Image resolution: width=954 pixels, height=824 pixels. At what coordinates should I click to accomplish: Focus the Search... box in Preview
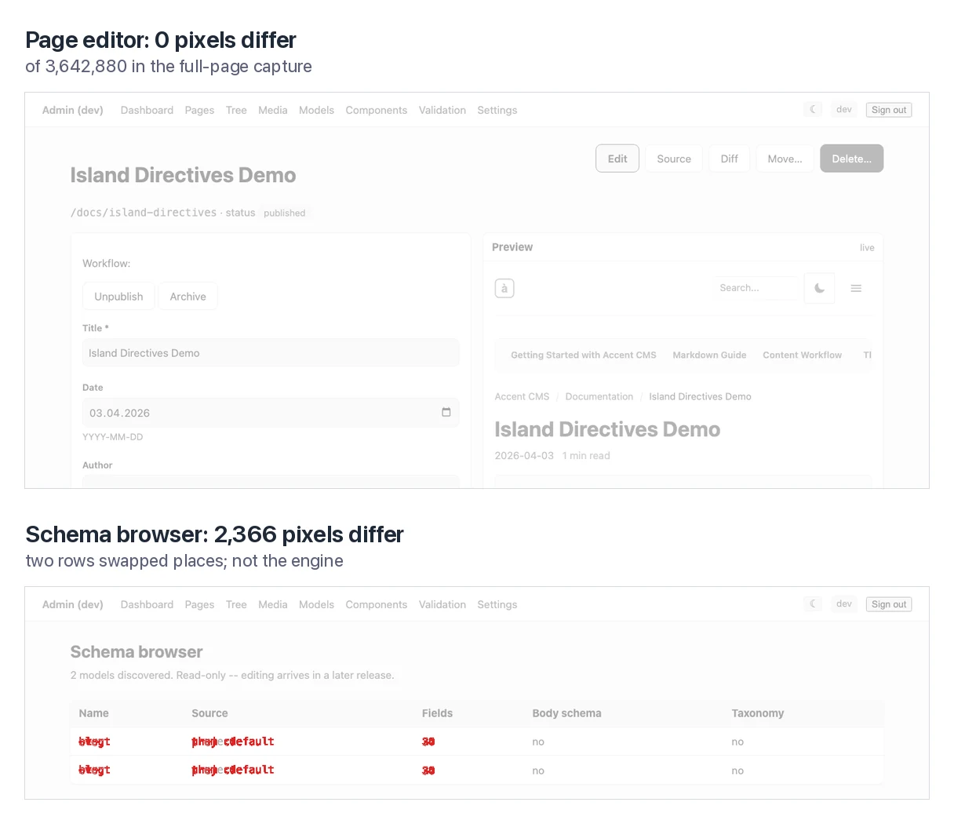(x=756, y=288)
